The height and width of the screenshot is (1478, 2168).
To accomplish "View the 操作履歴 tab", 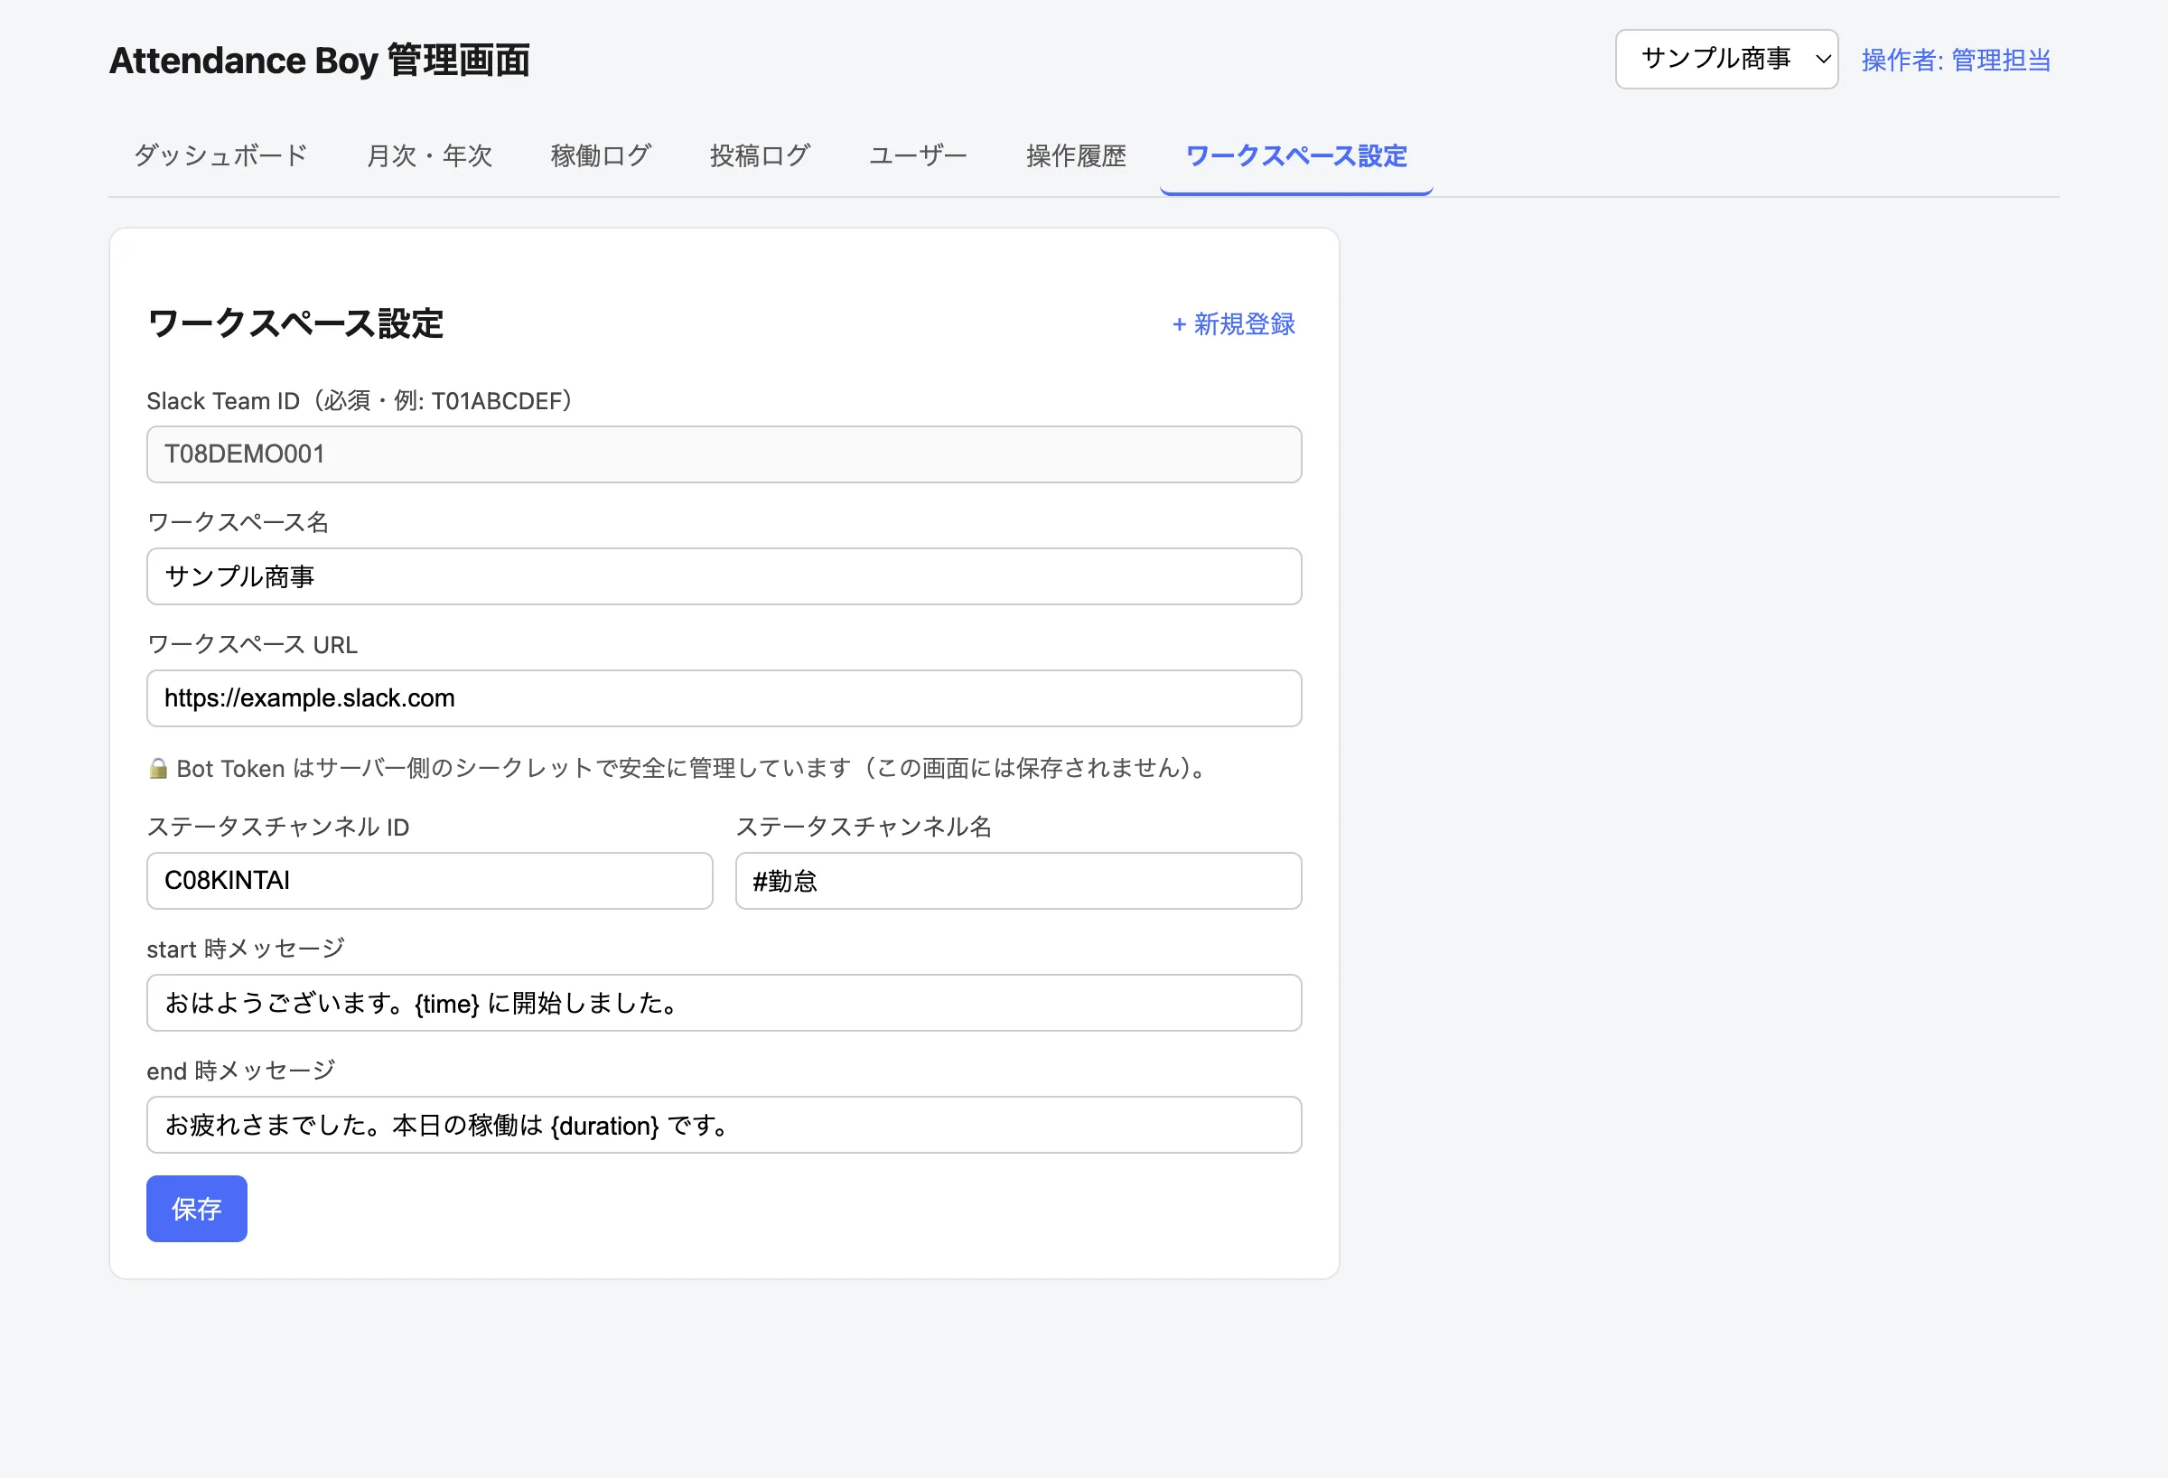I will pyautogui.click(x=1076, y=154).
